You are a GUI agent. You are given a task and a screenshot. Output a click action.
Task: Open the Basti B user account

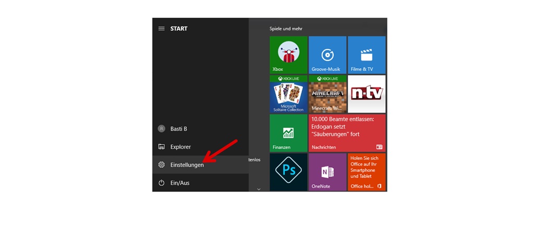tap(200, 129)
